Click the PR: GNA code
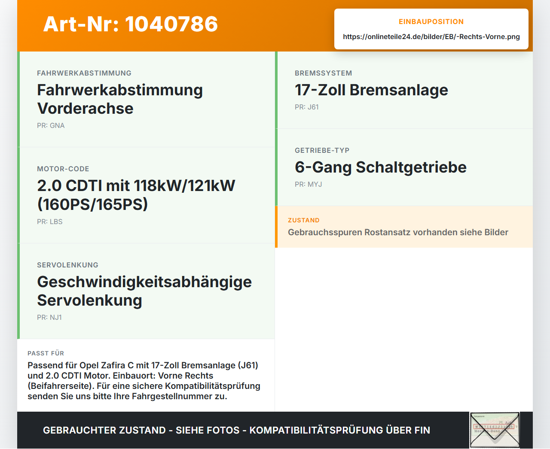 click(x=51, y=125)
